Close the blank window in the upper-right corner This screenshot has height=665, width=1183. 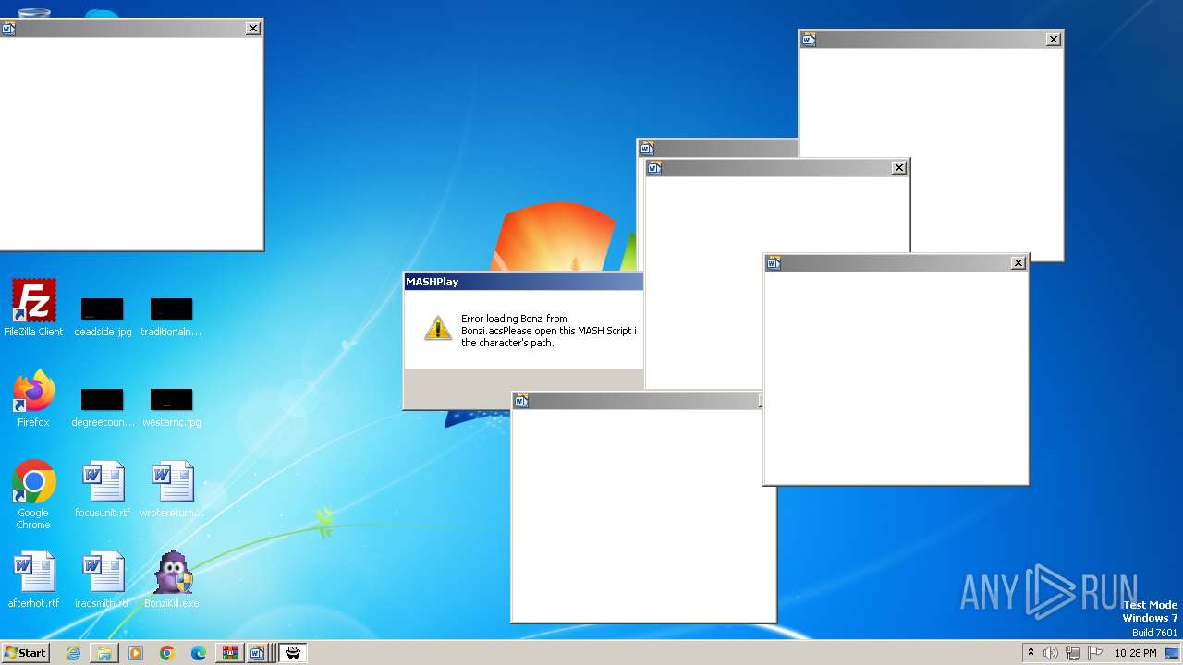(1054, 40)
